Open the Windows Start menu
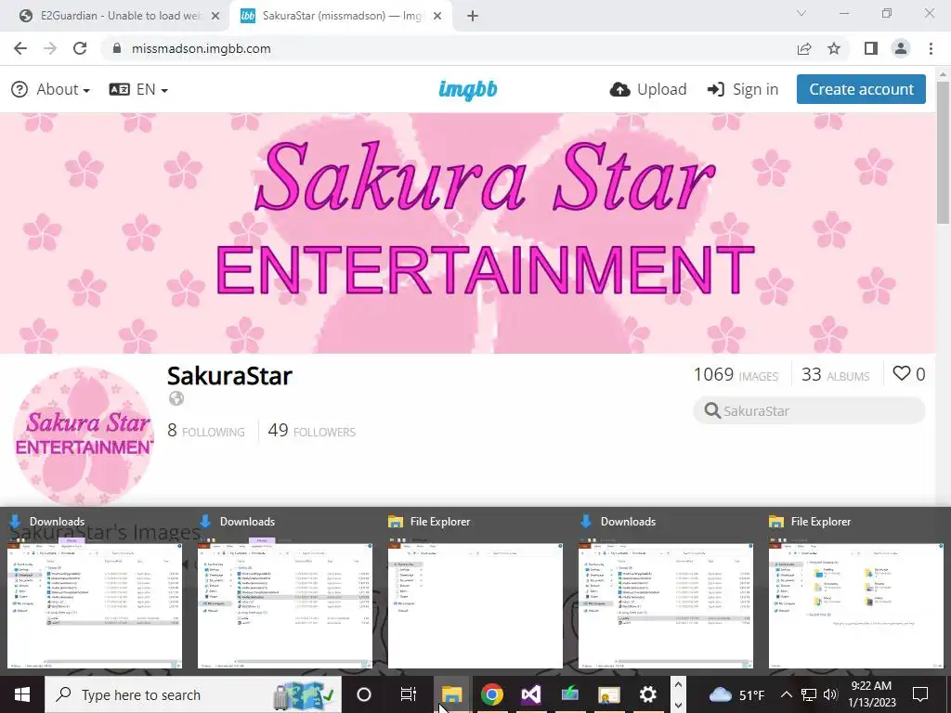The height and width of the screenshot is (713, 951). (x=22, y=694)
